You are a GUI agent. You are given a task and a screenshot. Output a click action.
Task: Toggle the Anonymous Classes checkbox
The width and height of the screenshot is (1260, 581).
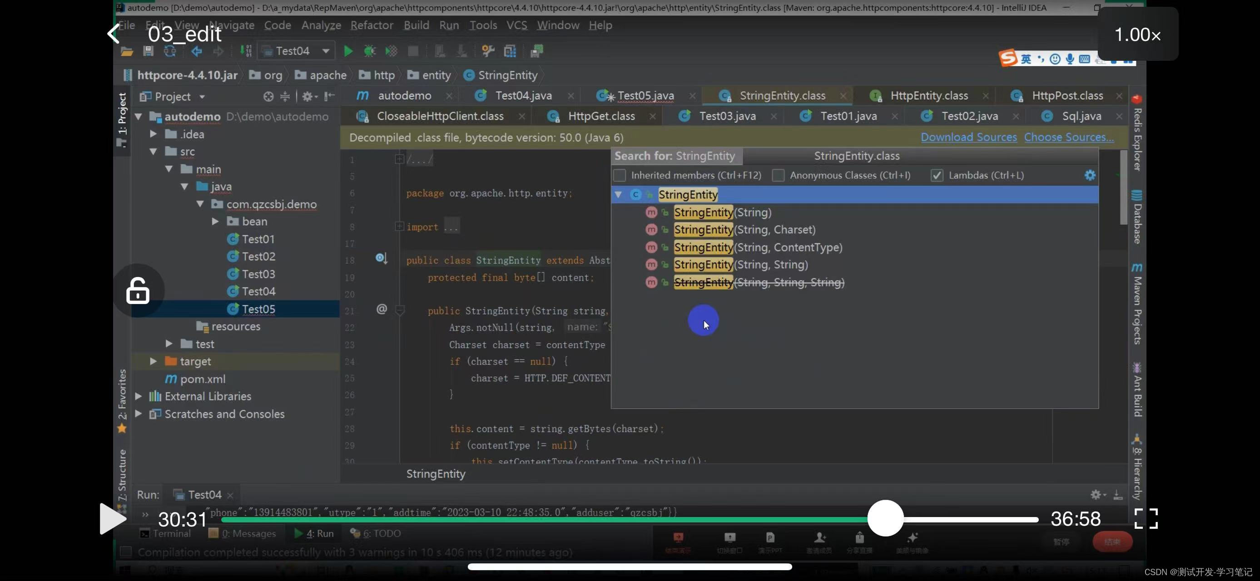coord(778,175)
